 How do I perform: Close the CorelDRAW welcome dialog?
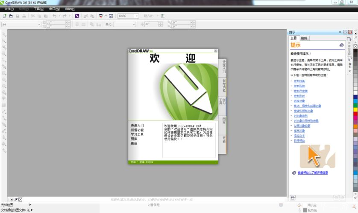[x=216, y=51]
